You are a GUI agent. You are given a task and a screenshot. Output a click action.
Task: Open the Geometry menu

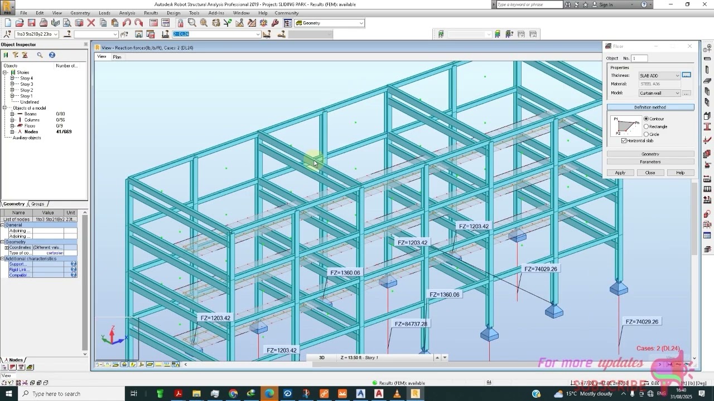[80, 13]
